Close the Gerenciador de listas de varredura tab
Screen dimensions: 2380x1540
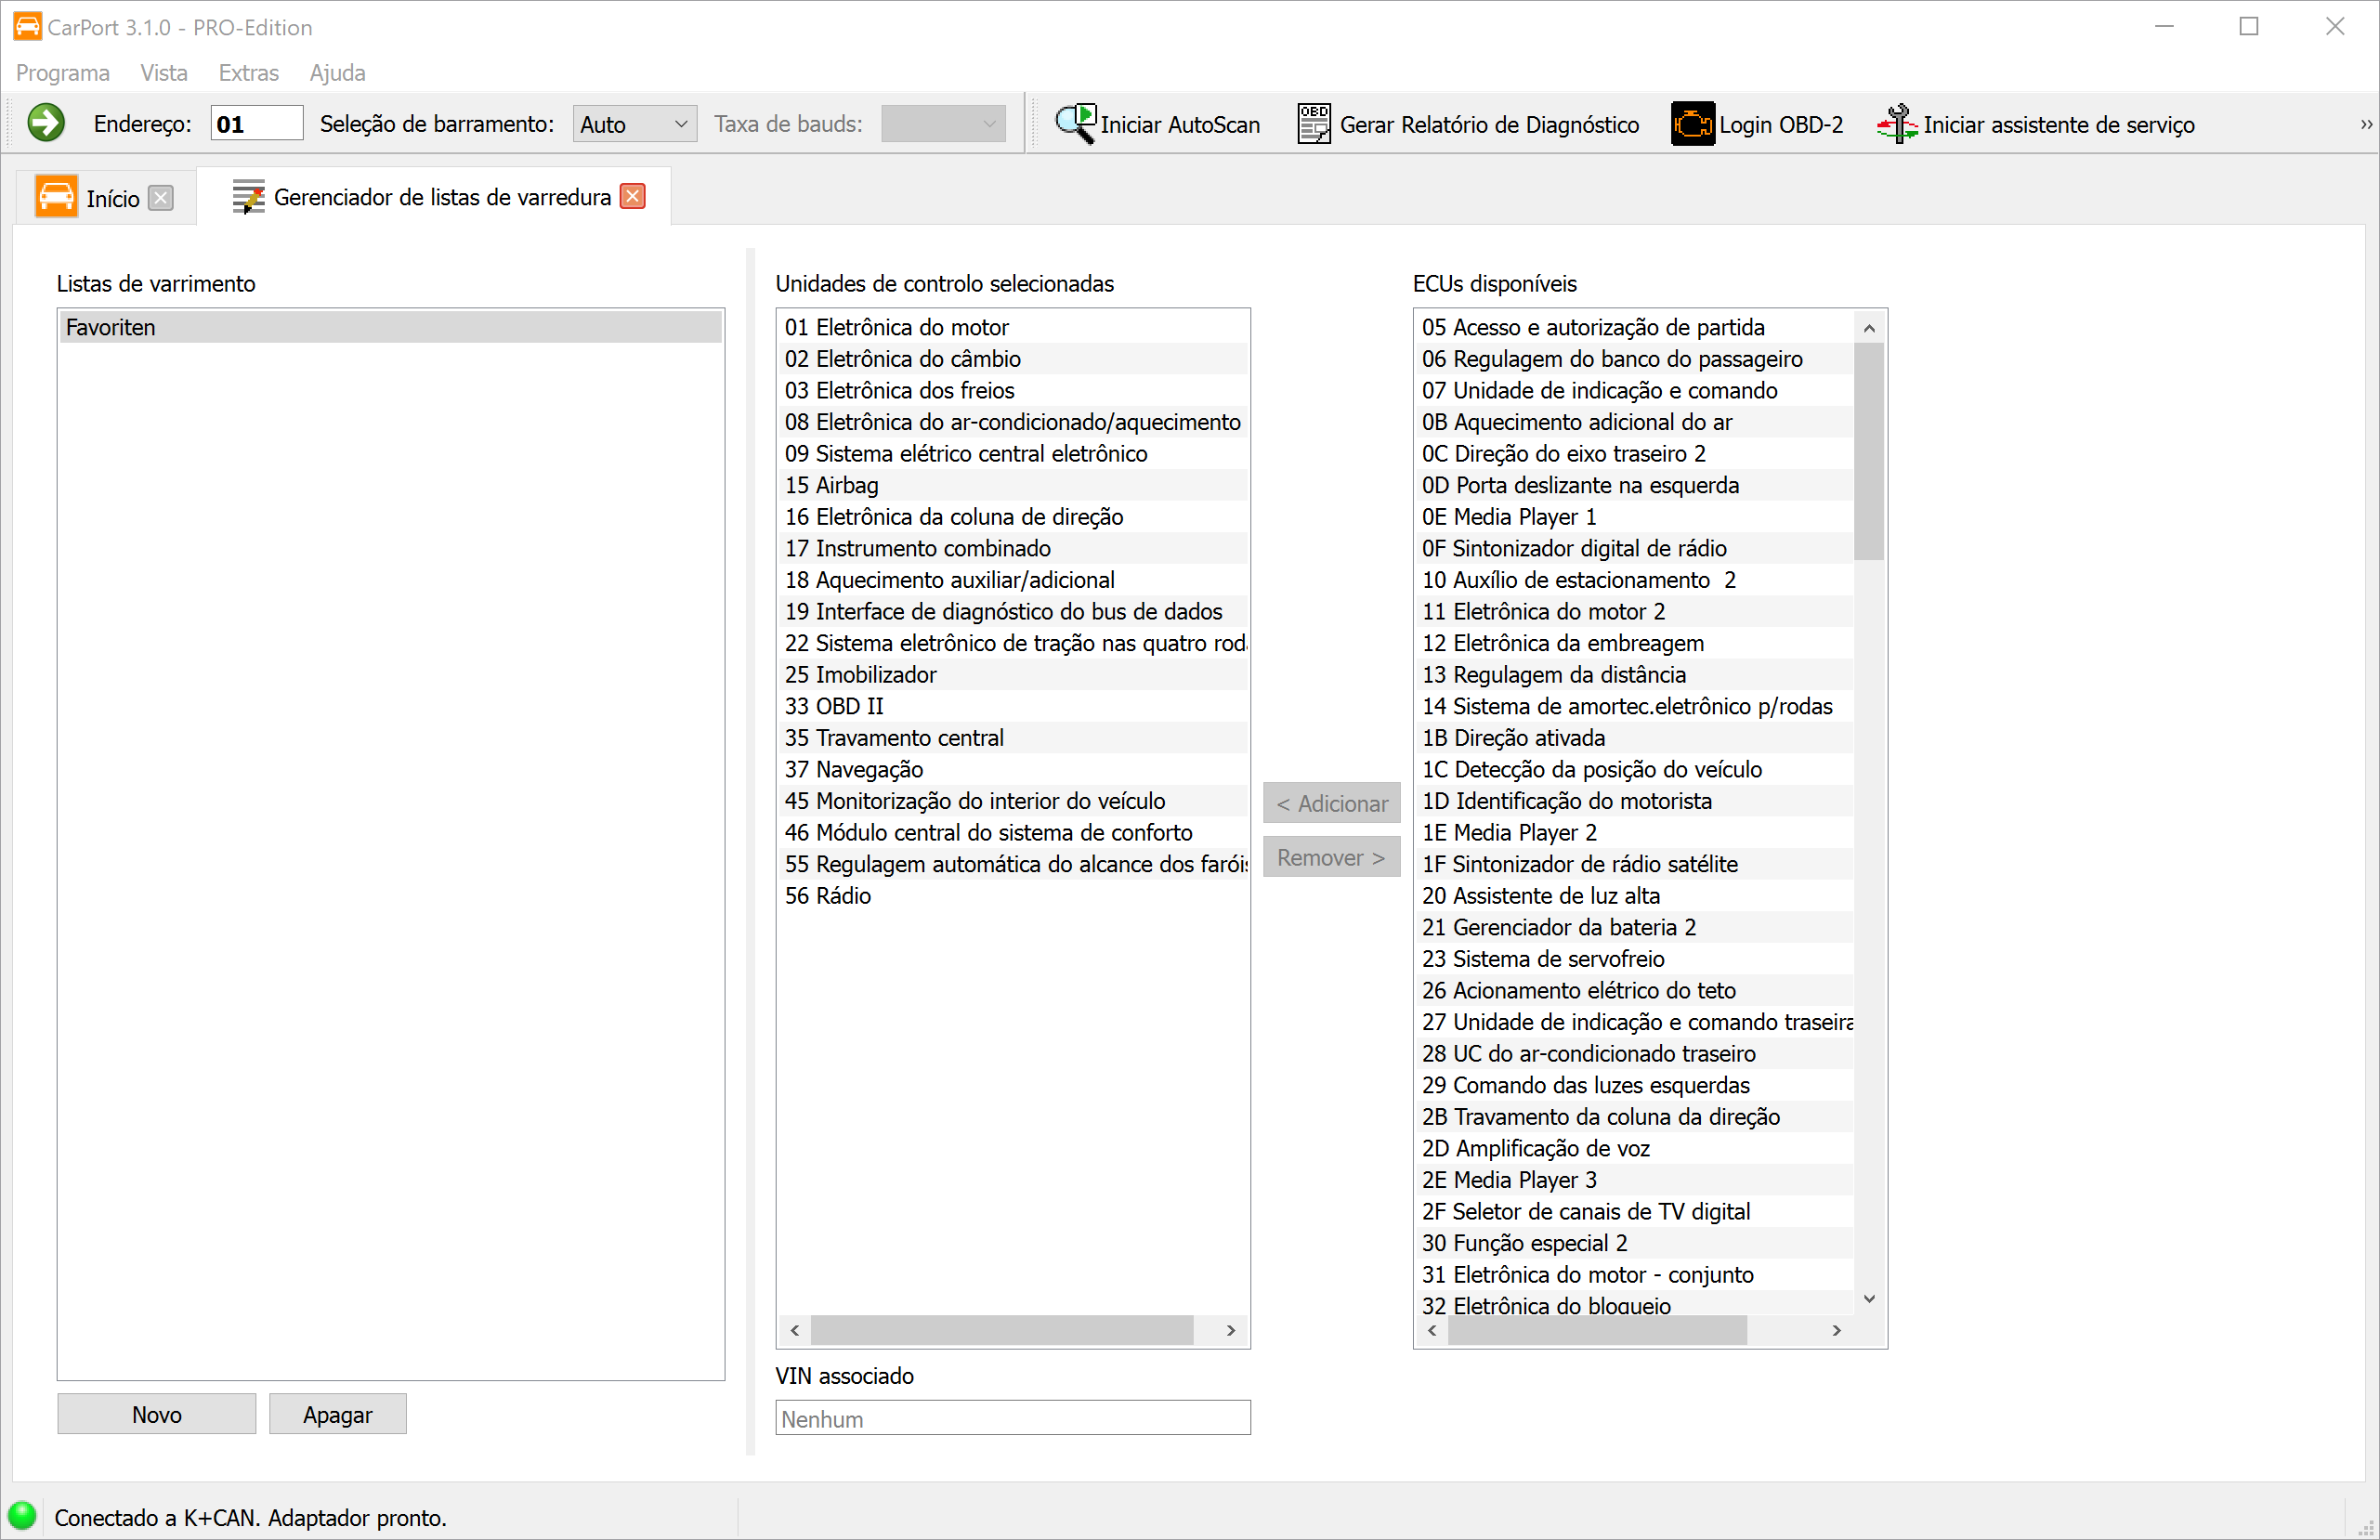tap(632, 195)
